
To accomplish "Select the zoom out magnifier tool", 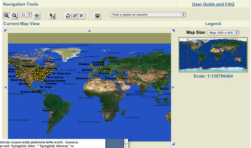I will pyautogui.click(x=15, y=16).
